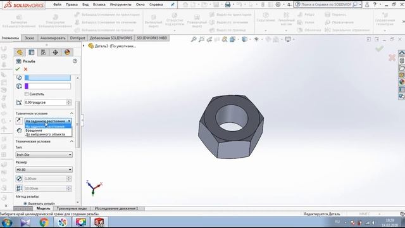Viewport: 405px width, 228px height.
Task: Click the Print icon in top toolbar
Action: [x=228, y=4]
